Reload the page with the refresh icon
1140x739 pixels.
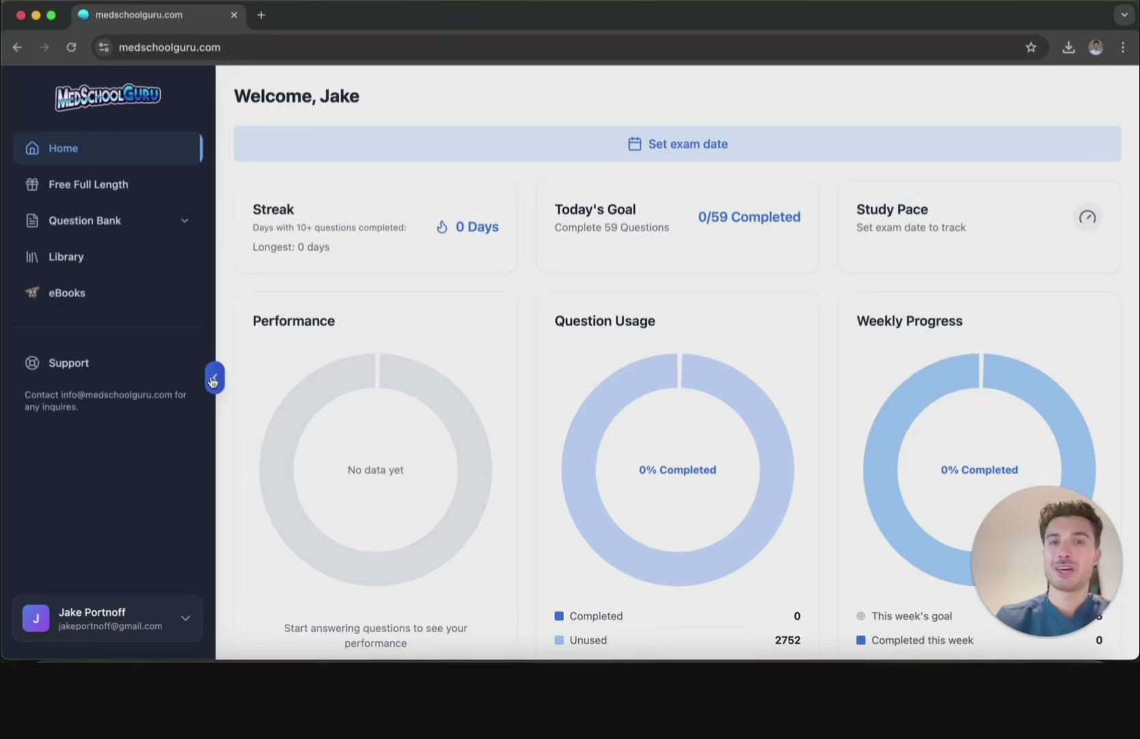(x=71, y=47)
